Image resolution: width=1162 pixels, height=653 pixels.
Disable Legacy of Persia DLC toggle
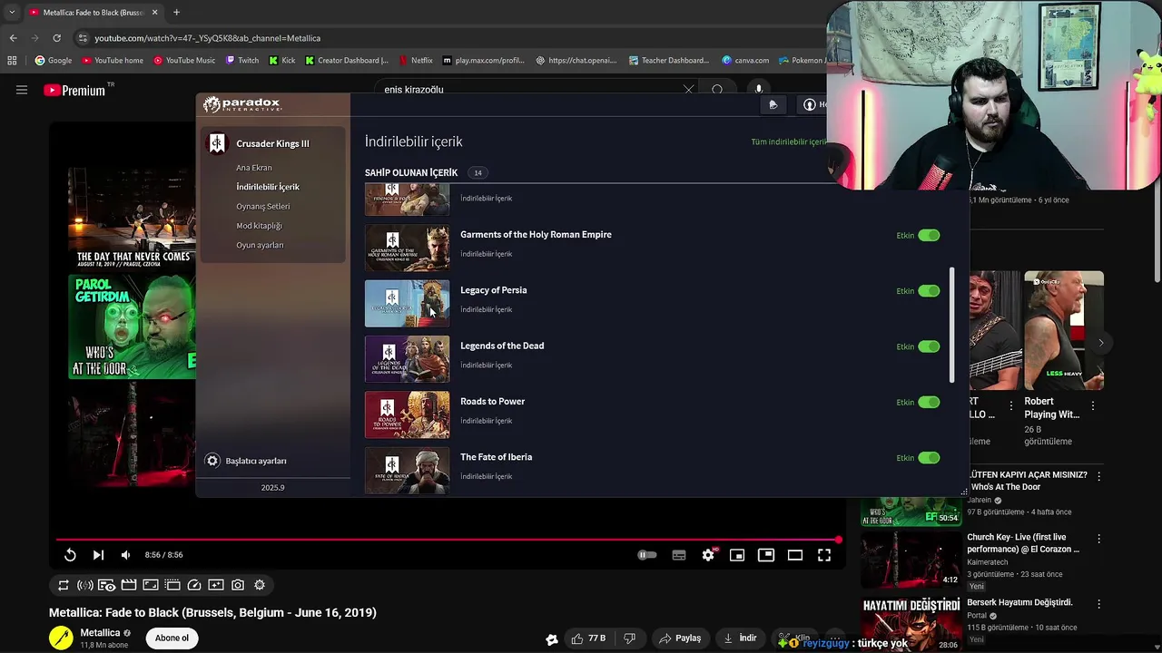pyautogui.click(x=929, y=291)
